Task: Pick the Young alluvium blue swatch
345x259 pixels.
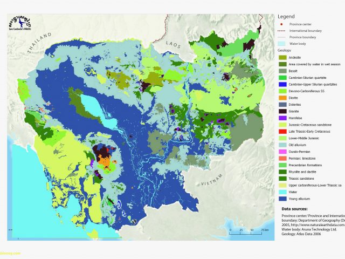Action: coord(282,198)
